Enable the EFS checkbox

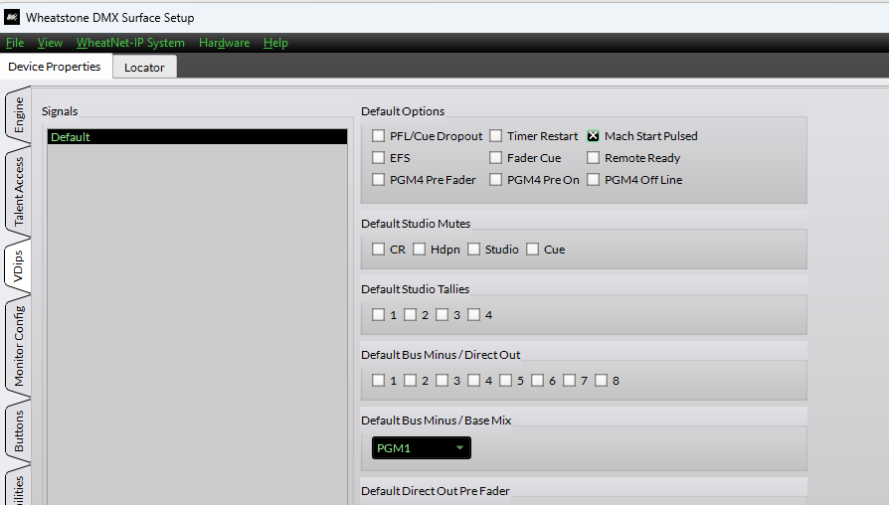[378, 158]
